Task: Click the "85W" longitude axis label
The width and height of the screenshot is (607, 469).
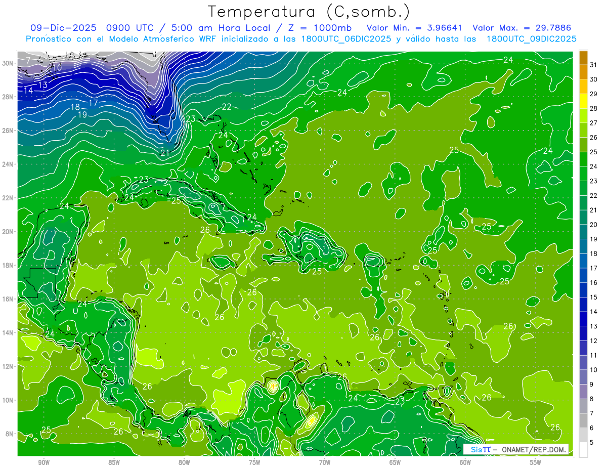Action: point(114,462)
